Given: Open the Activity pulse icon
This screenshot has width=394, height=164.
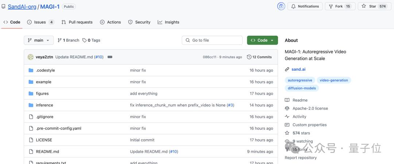Looking at the screenshot, I should tap(287, 117).
